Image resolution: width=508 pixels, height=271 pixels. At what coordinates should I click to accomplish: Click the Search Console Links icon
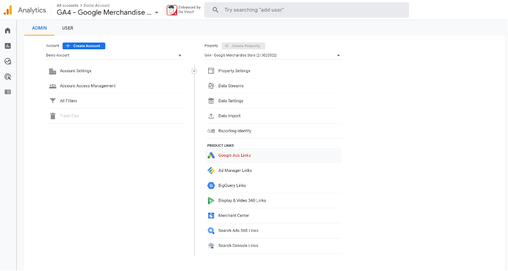point(211,246)
